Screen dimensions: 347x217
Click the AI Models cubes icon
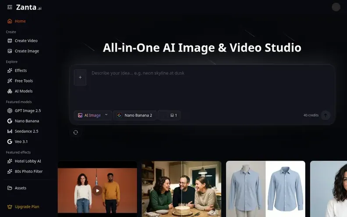[x=10, y=91]
